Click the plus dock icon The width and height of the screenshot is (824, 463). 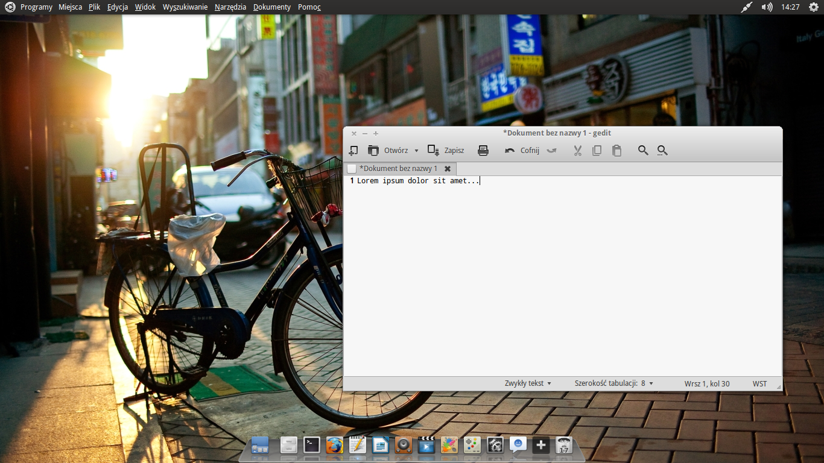tap(541, 446)
